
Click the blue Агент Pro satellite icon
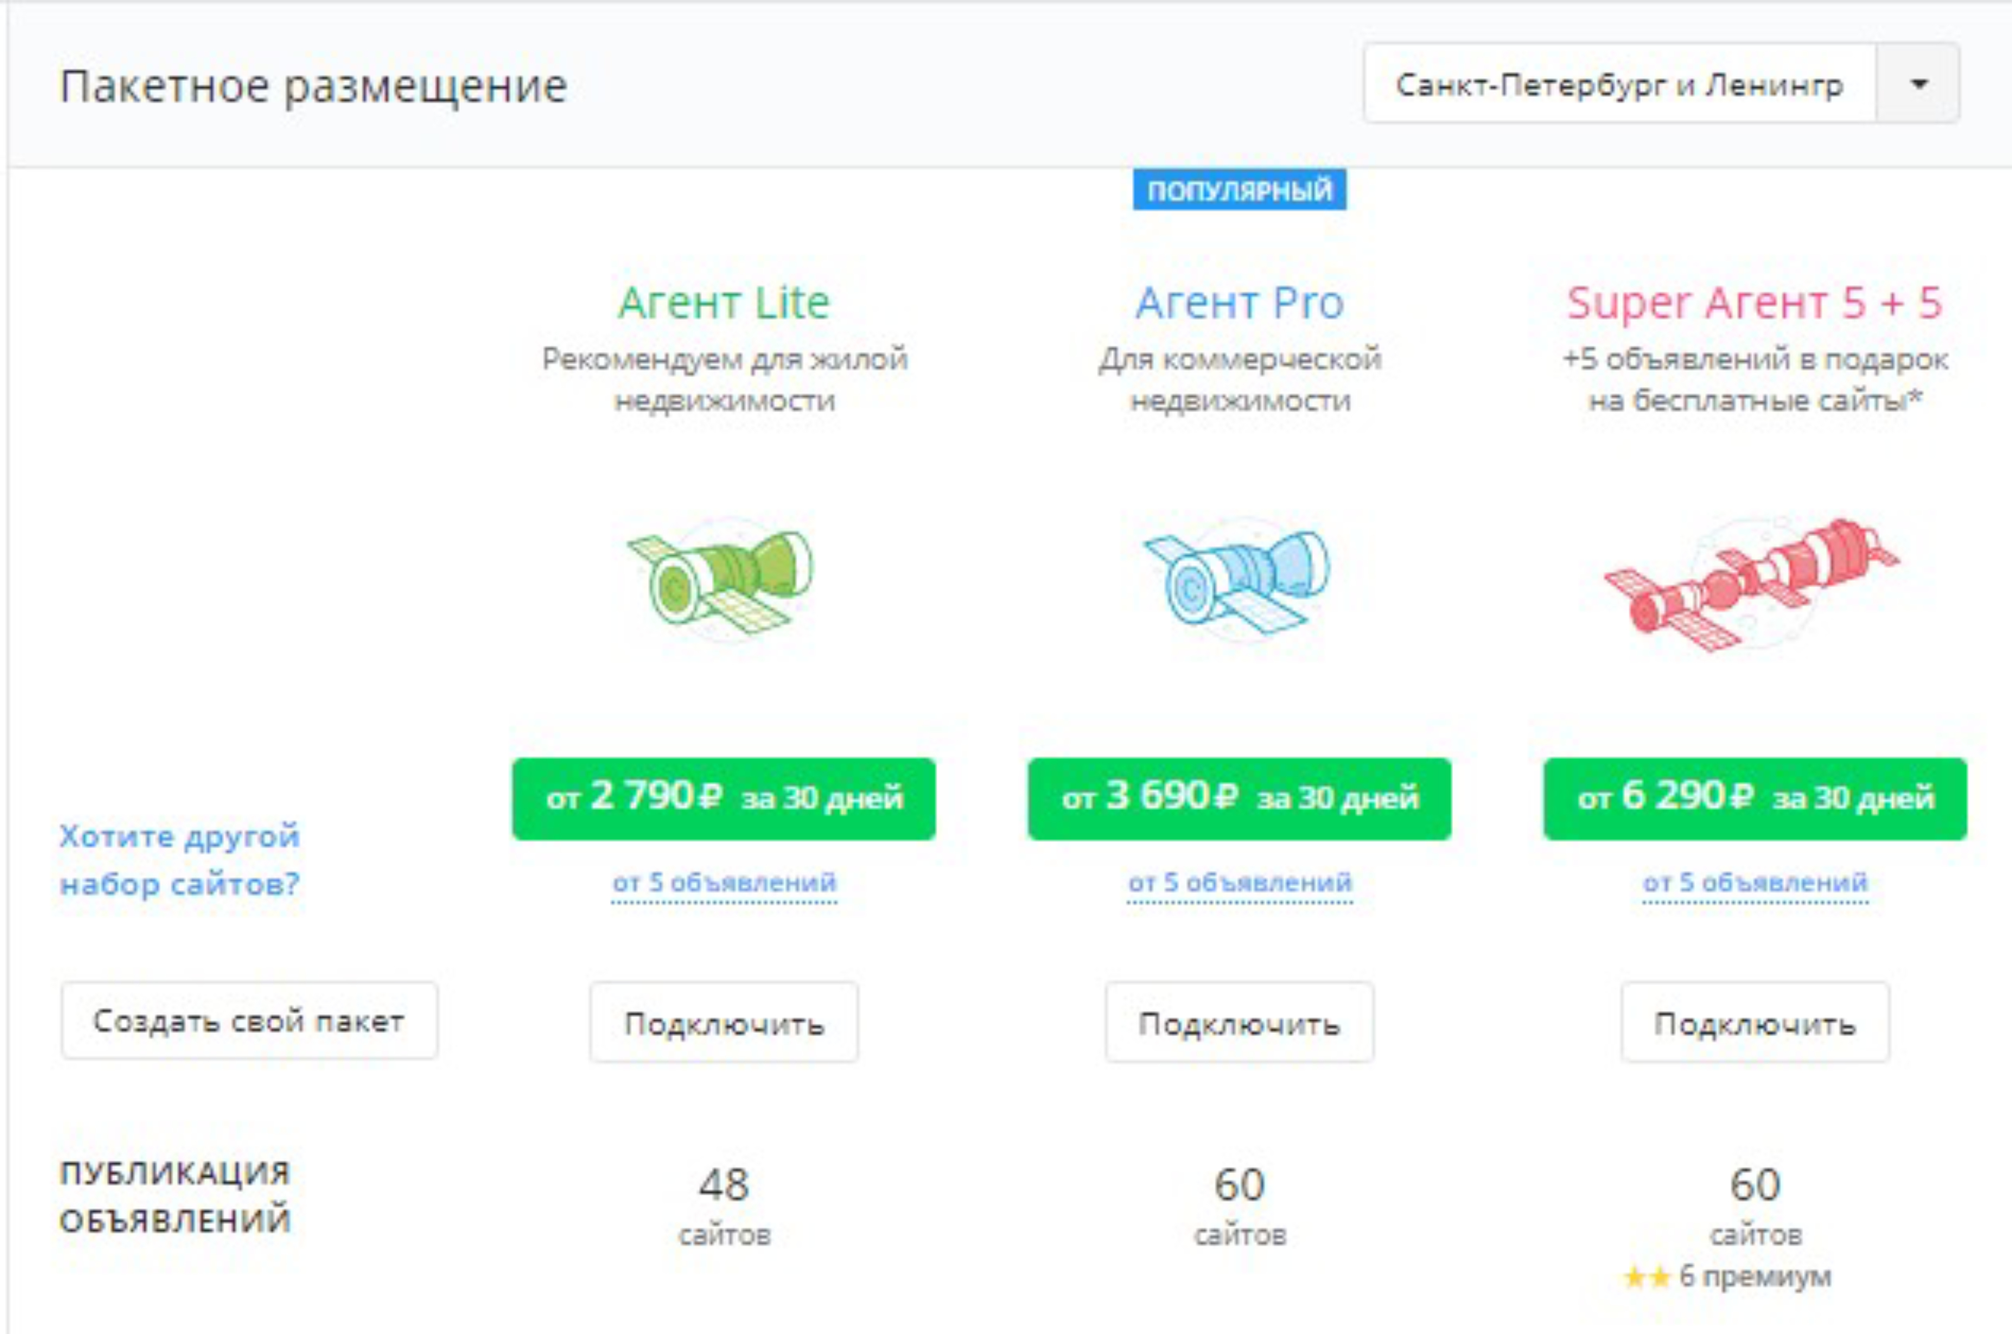[x=1239, y=581]
